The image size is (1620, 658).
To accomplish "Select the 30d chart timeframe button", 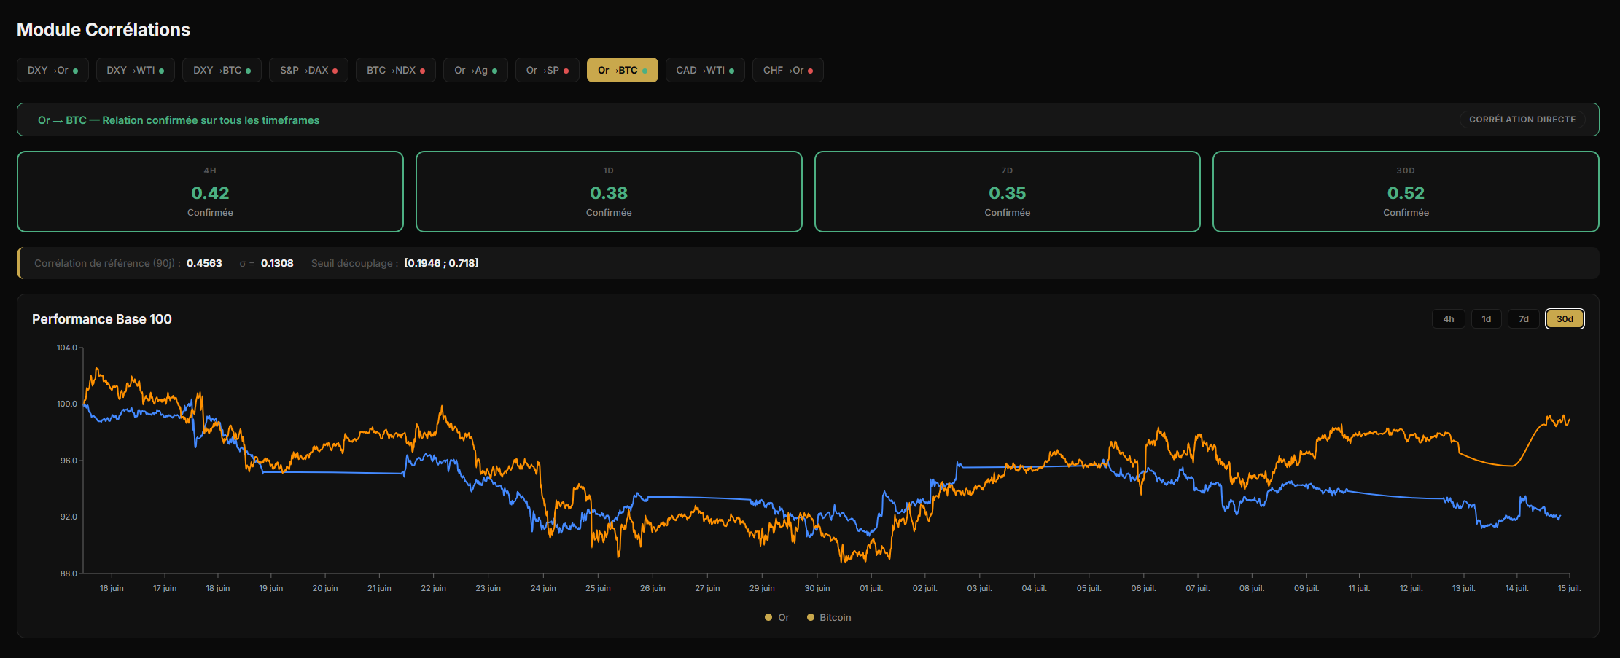I will pos(1565,319).
